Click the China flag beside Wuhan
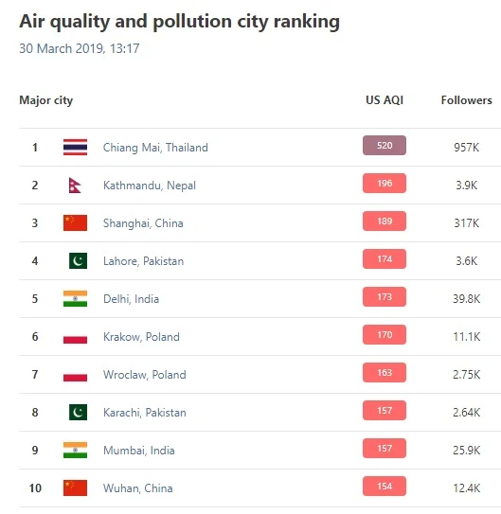 [75, 487]
